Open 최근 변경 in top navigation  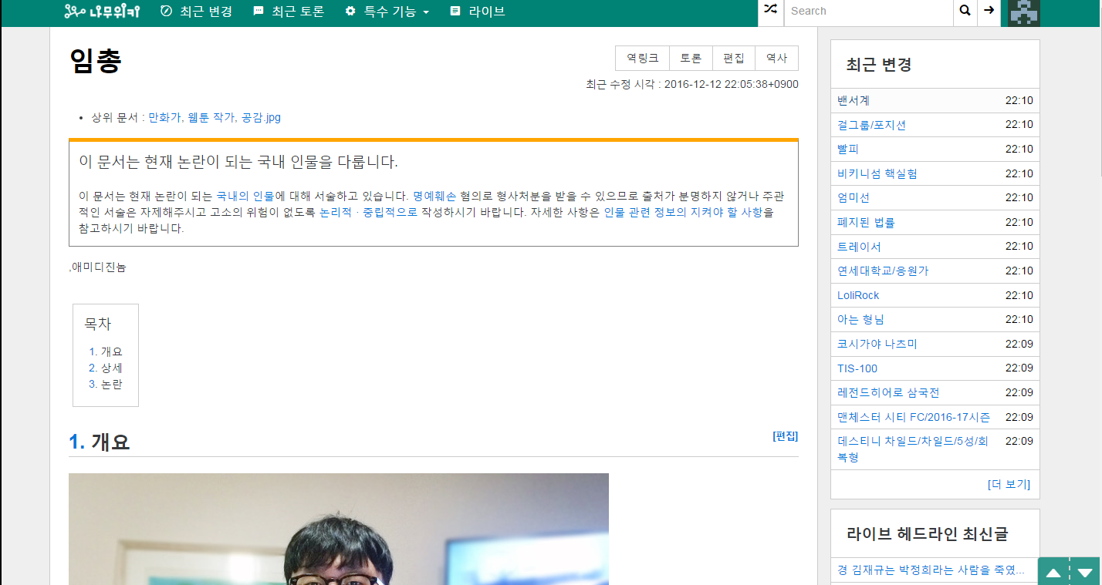pos(196,12)
